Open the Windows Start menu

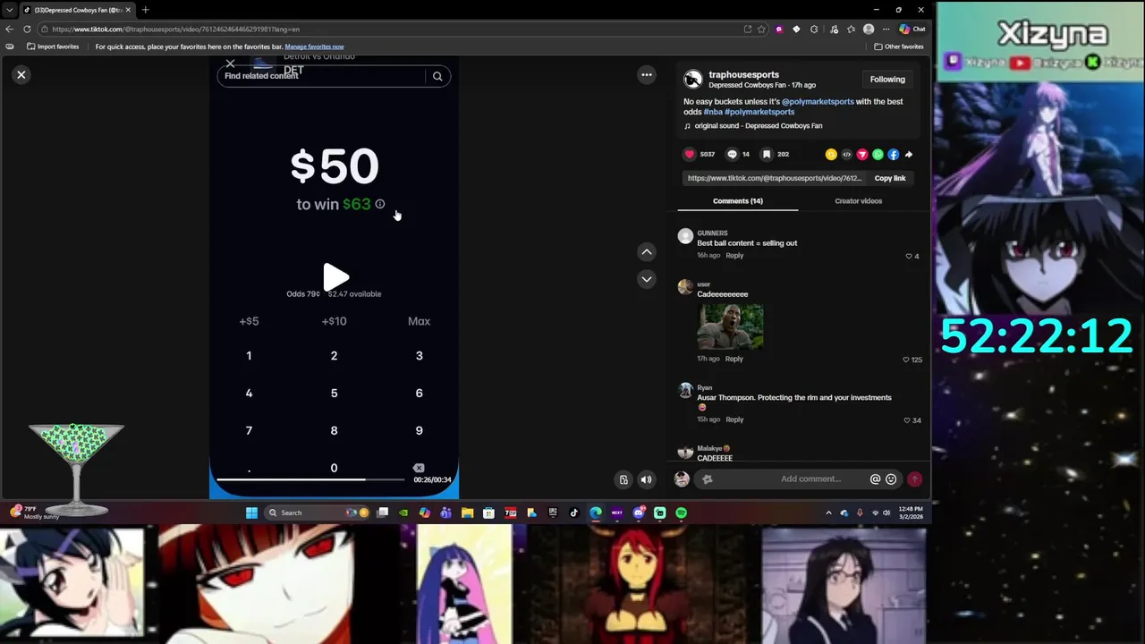251,513
